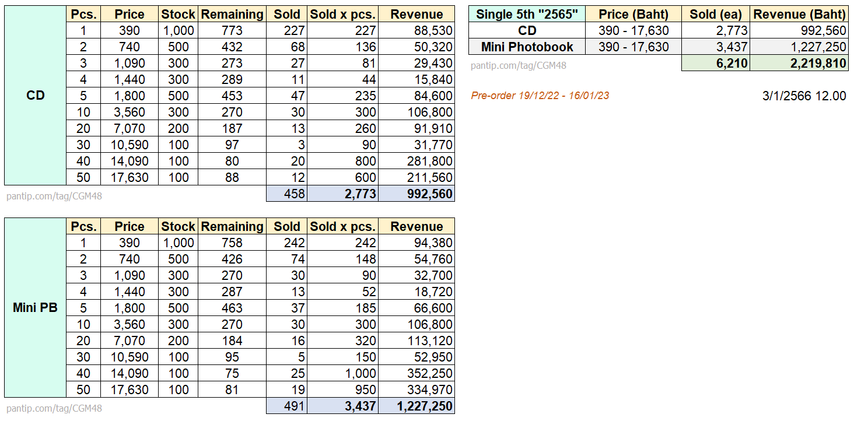854x421 pixels.
Task: Select the Single 5th "2565" header cell
Action: [x=526, y=15]
